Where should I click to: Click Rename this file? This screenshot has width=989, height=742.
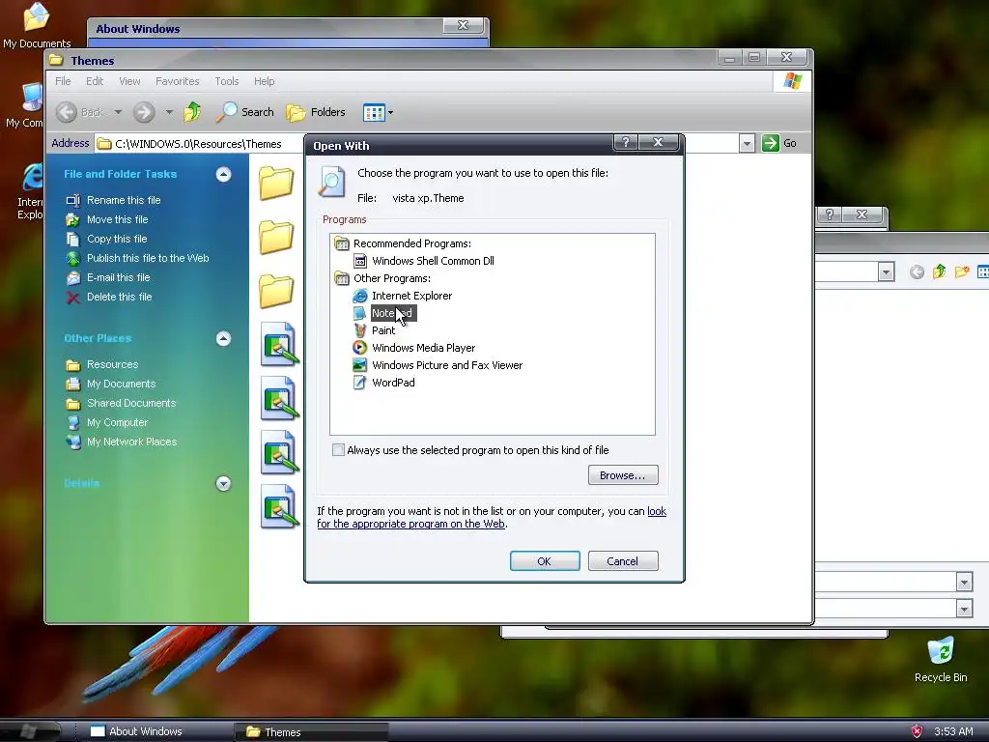[x=124, y=200]
